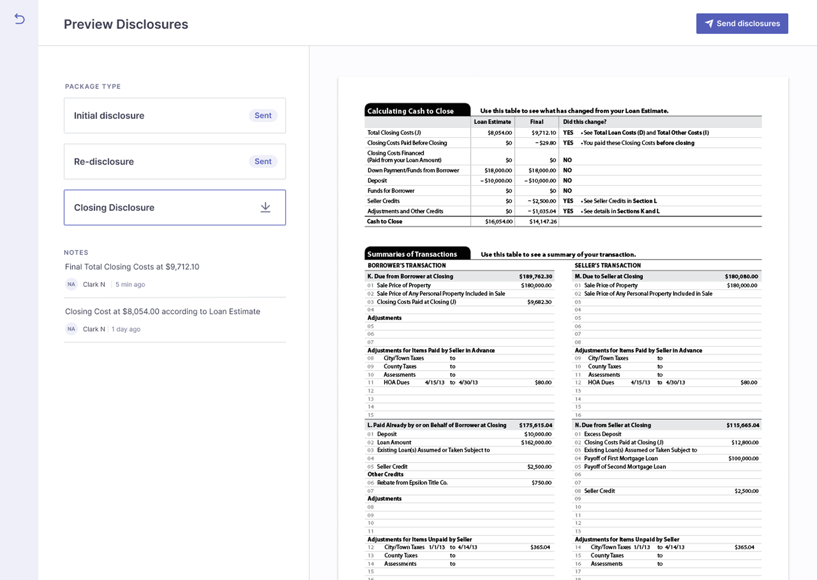817x580 pixels.
Task: Select the Re-disclosure package
Action: (175, 162)
